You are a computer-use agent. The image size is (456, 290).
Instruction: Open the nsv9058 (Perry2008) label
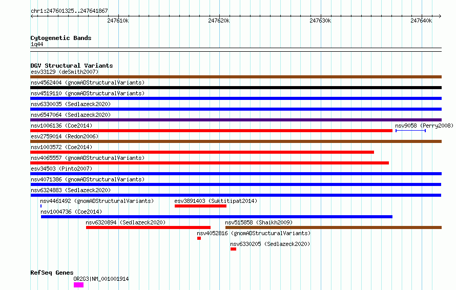click(x=424, y=126)
